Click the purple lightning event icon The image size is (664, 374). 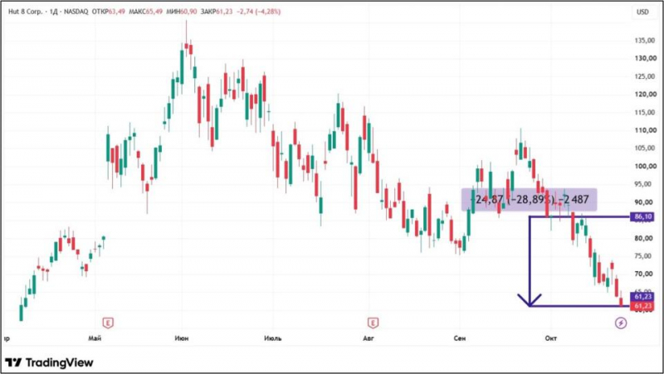click(621, 323)
